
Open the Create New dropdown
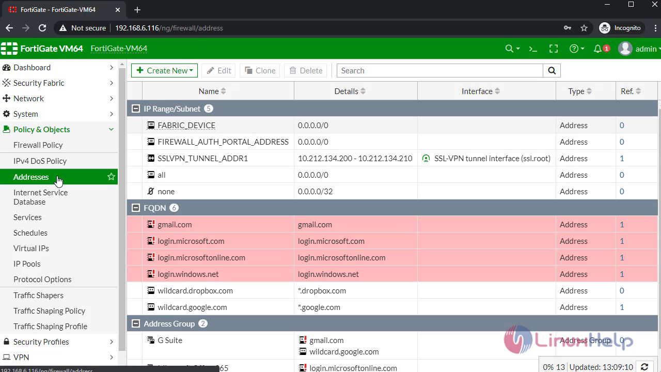click(x=164, y=71)
